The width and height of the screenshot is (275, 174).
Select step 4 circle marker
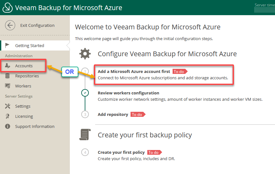point(85,152)
